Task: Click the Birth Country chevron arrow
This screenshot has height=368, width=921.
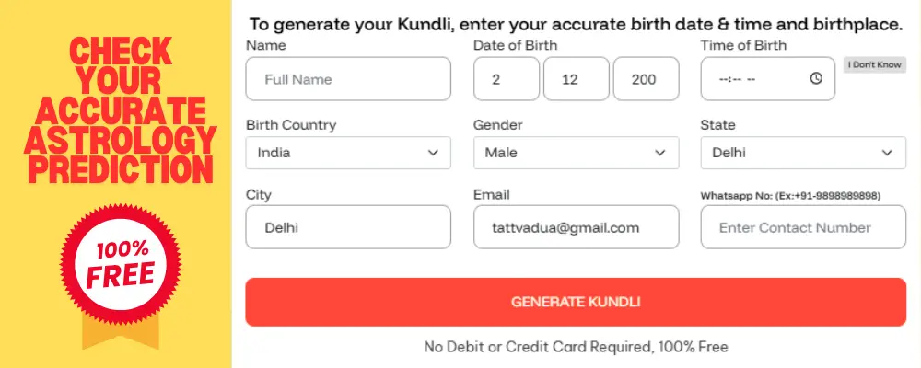Action: (433, 153)
